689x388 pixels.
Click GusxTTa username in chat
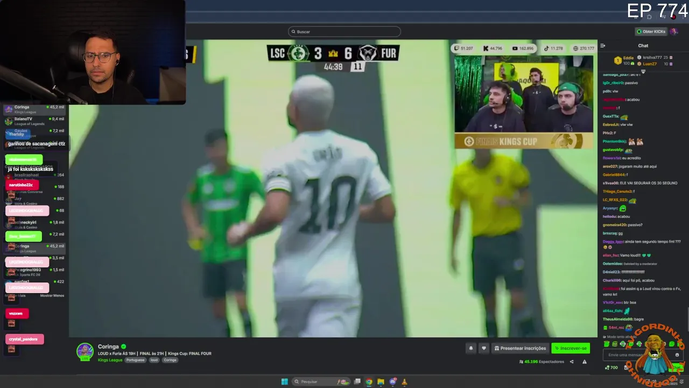611,116
